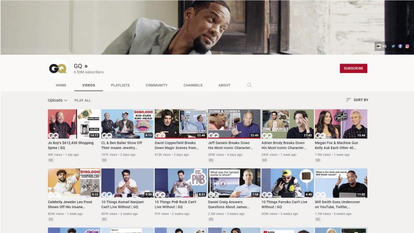
Task: Click PLAY ALL uploads
Action: point(82,100)
